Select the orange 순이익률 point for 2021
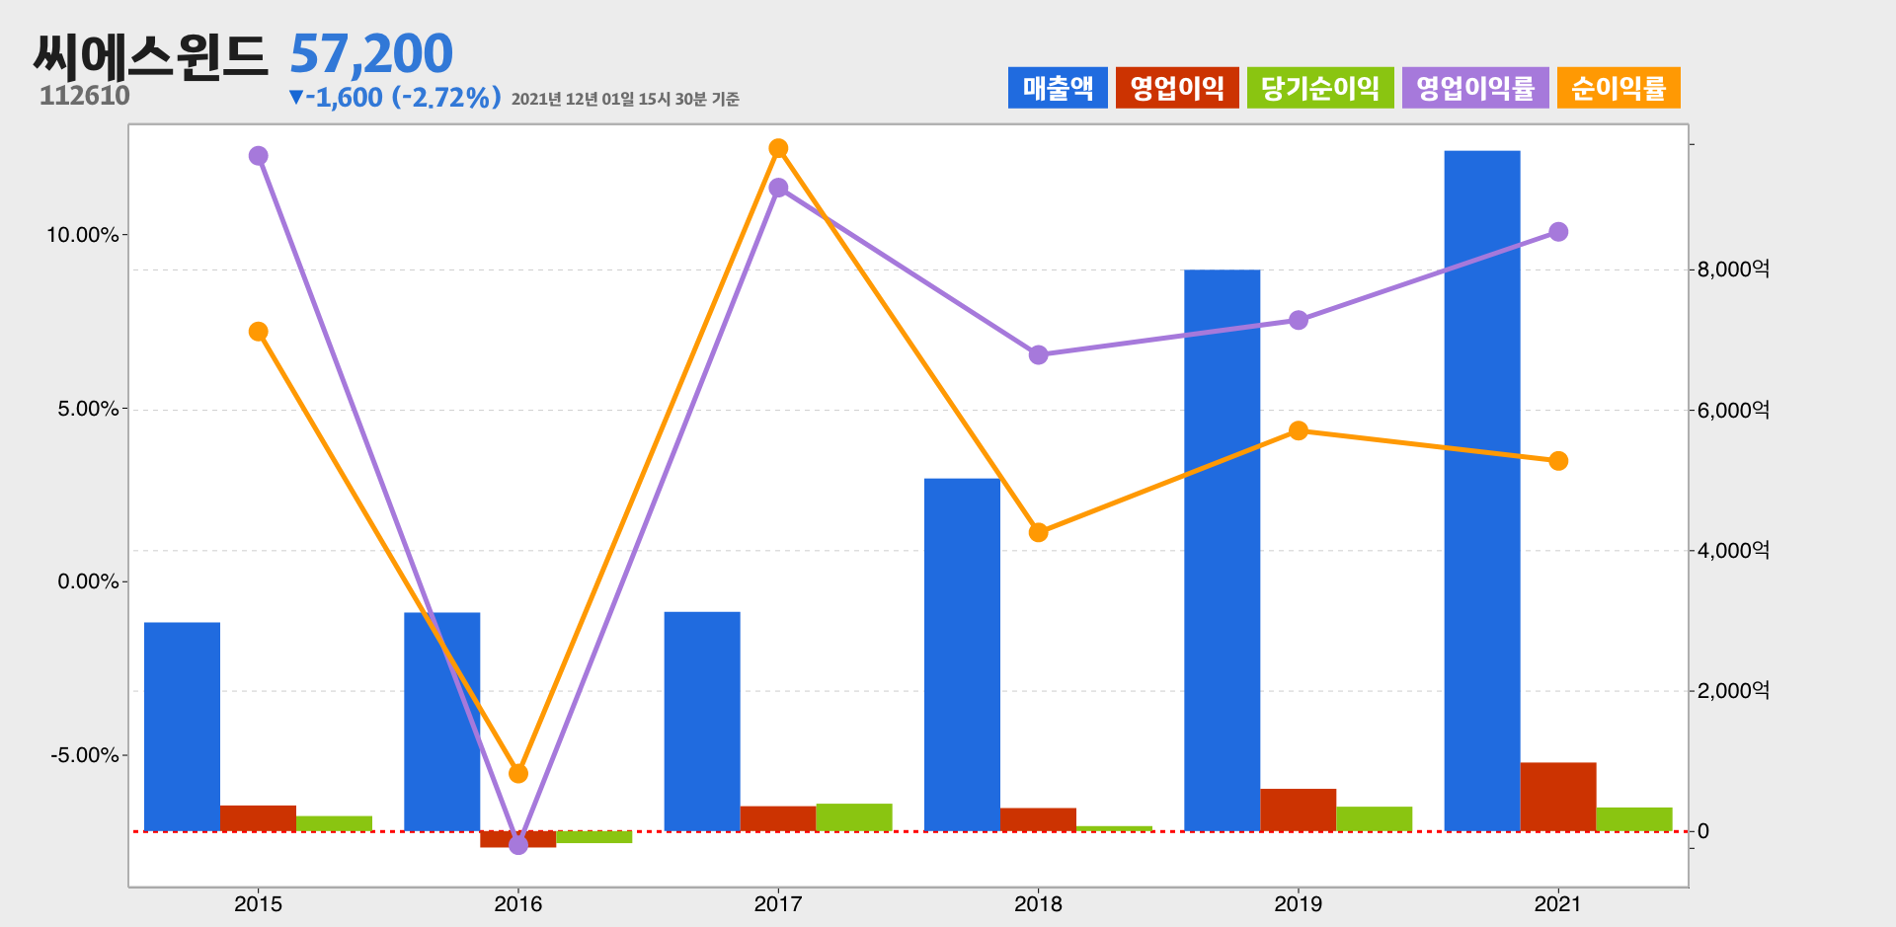1896x927 pixels. (x=1558, y=461)
